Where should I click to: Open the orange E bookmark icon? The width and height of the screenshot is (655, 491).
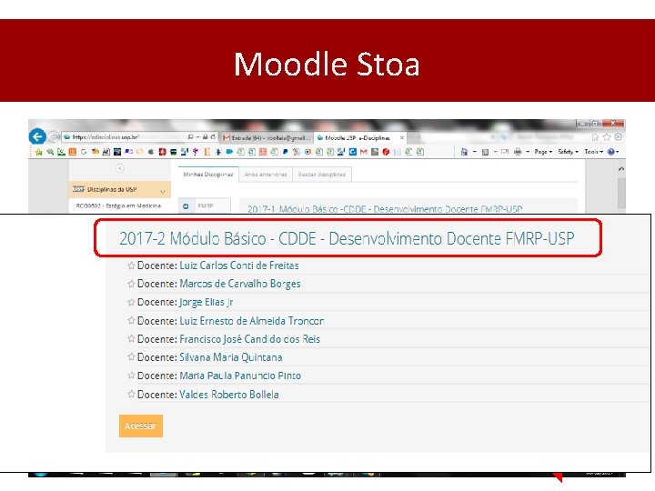[x=207, y=152]
